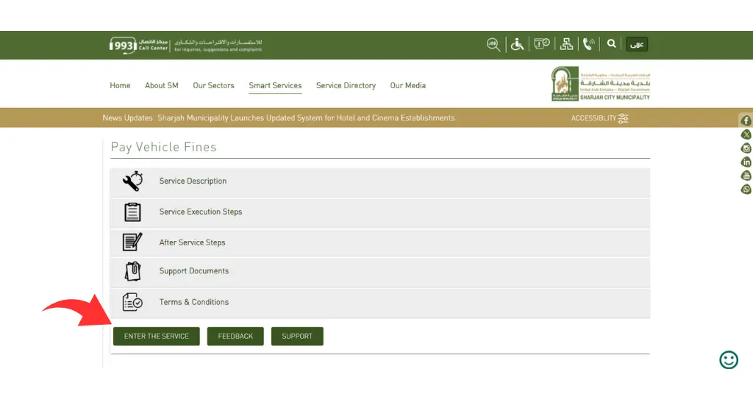Open the Our Media menu
Image resolution: width=753 pixels, height=410 pixels.
(x=407, y=85)
